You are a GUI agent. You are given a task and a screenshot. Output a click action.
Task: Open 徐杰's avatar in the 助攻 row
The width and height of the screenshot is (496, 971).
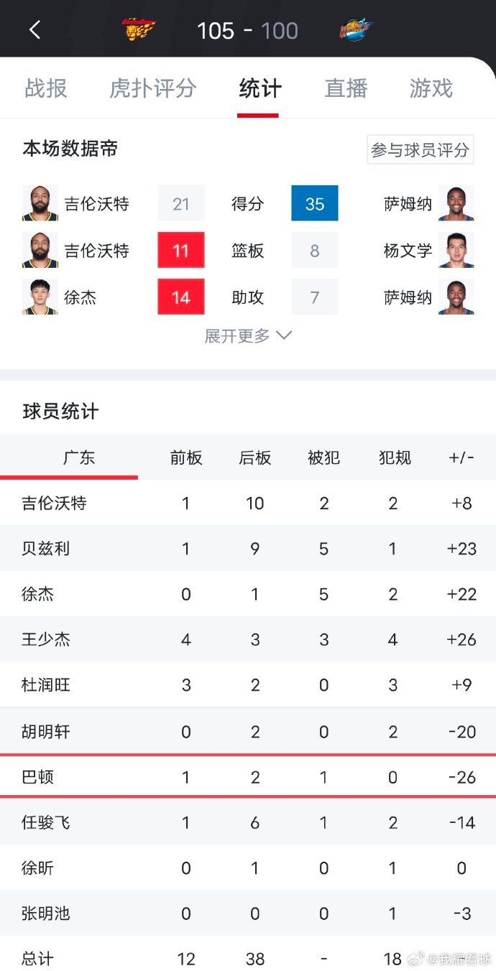[40, 297]
